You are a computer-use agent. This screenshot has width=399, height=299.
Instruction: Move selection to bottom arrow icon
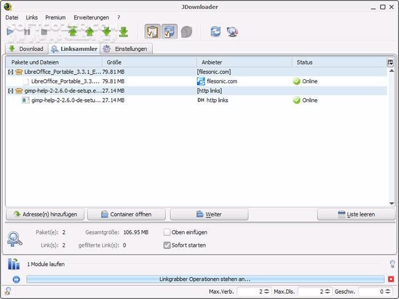(x=124, y=31)
